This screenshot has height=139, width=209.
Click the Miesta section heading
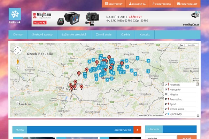pos(20,130)
